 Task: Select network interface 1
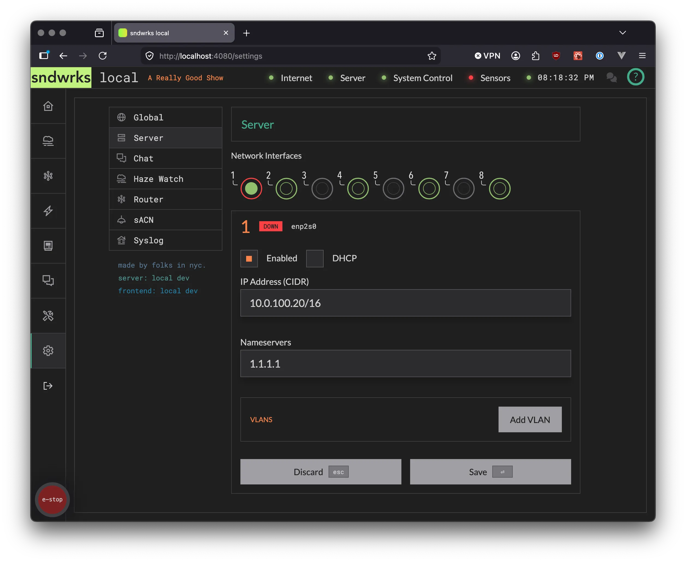click(251, 188)
